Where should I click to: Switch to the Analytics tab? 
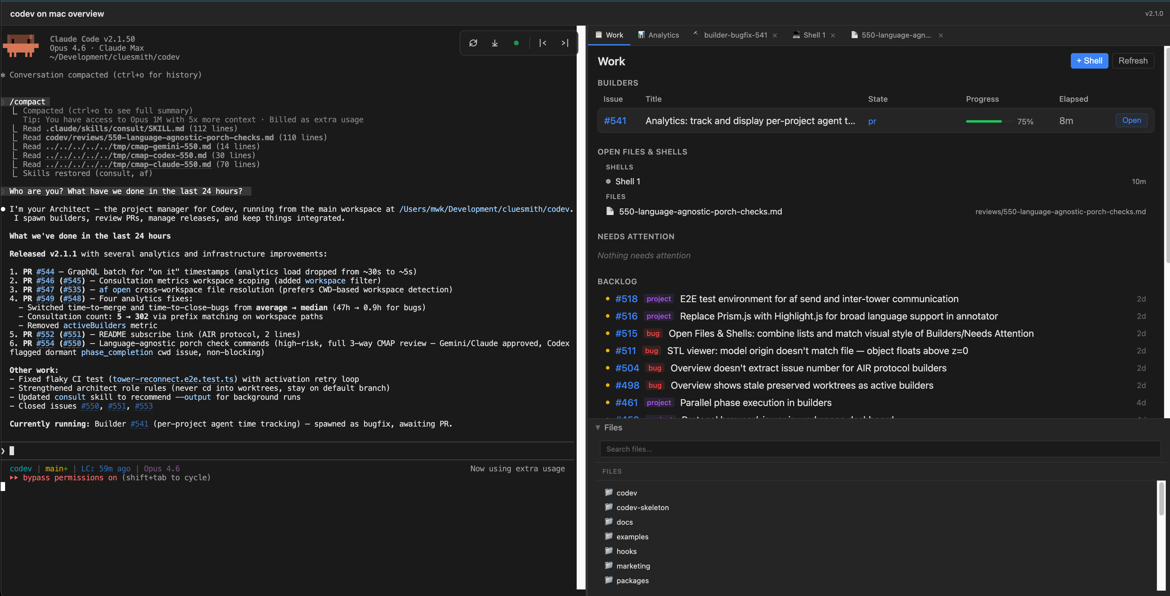(x=664, y=35)
